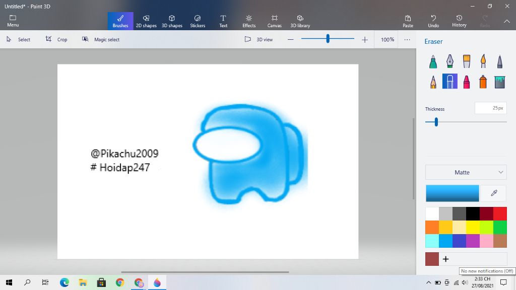
Task: Pick a color with the eyedropper
Action: (494, 193)
